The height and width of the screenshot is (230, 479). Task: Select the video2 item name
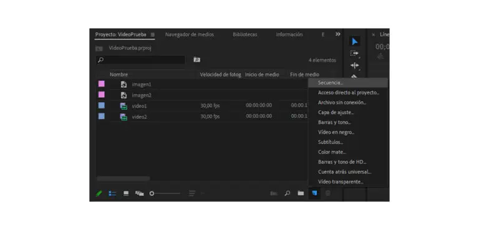click(x=139, y=117)
